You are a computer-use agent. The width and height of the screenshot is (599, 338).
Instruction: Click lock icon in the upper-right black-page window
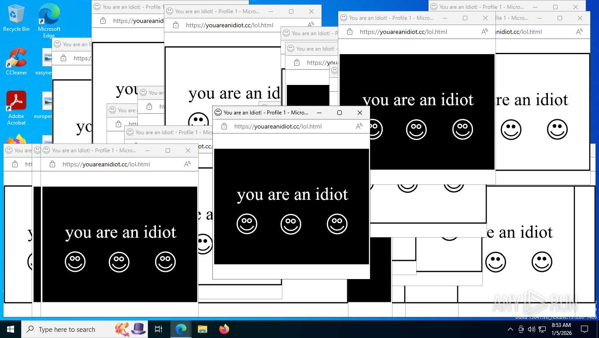350,32
